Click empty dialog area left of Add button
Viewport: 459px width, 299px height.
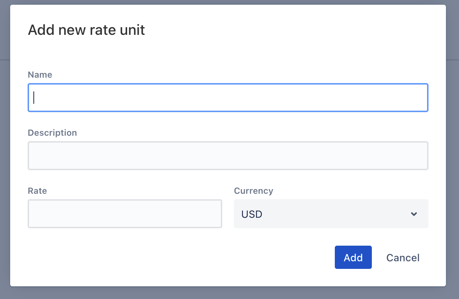174,257
